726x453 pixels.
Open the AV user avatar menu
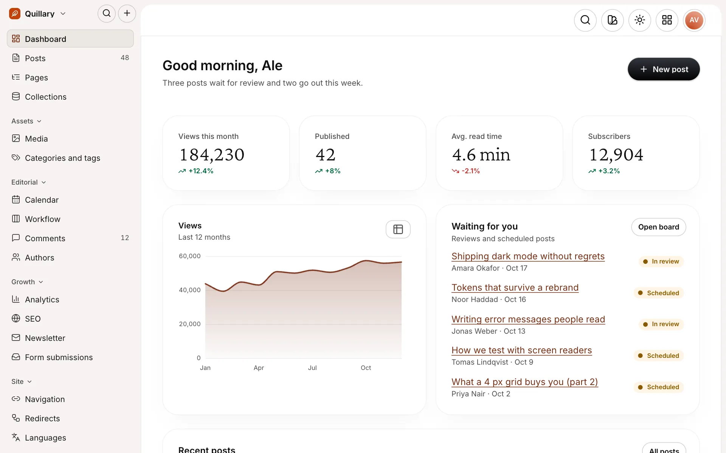click(x=694, y=20)
